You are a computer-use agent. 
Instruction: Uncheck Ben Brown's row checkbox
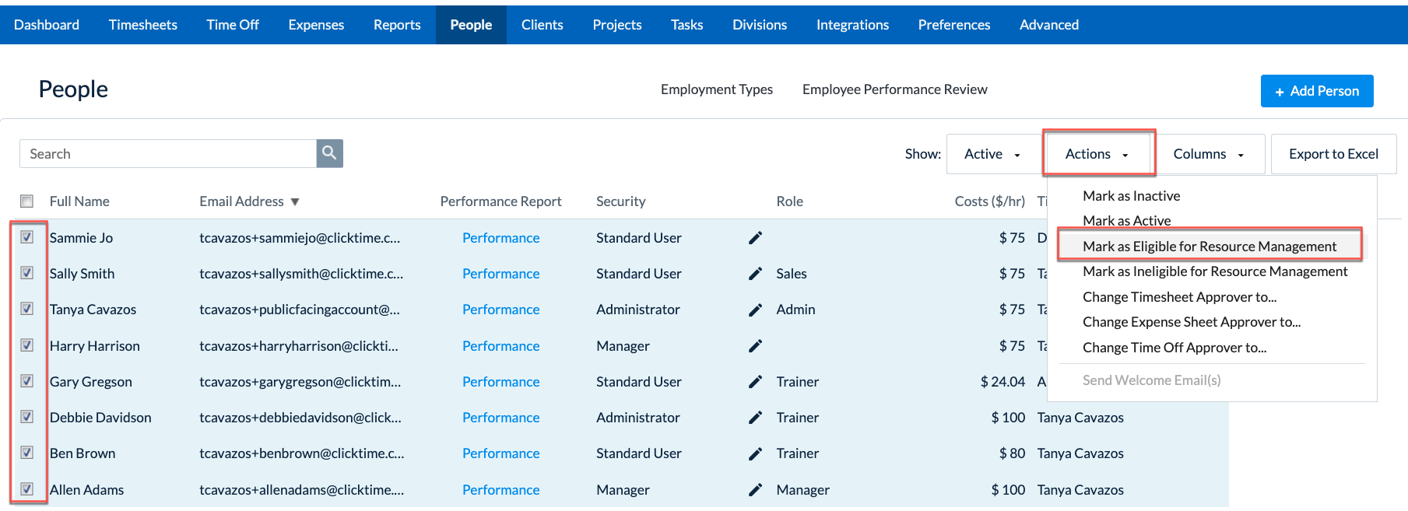click(27, 453)
